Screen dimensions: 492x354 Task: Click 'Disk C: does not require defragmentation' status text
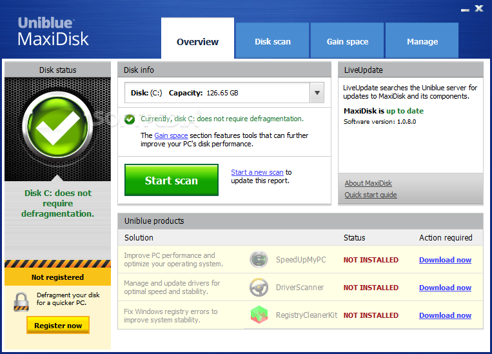coord(58,203)
